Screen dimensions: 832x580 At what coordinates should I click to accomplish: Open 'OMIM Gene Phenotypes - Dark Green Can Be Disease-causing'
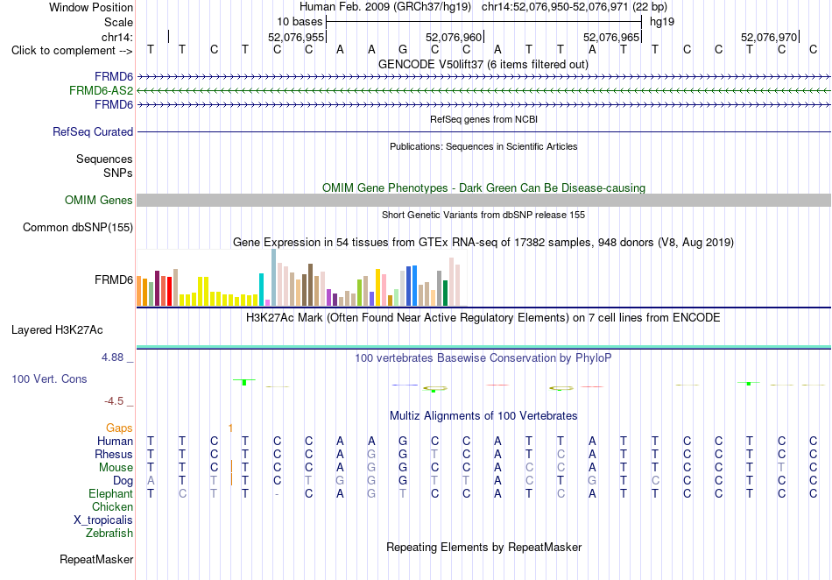[x=483, y=187]
